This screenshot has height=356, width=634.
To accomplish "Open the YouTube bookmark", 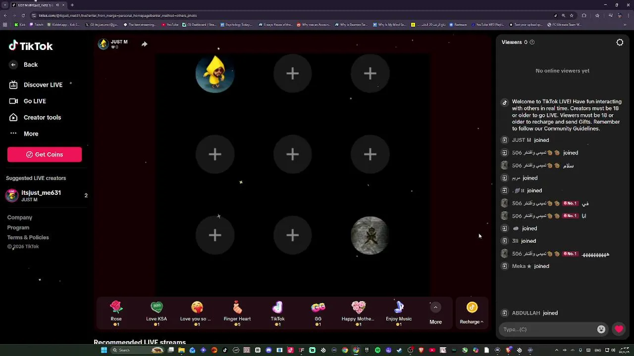I will tap(169, 24).
